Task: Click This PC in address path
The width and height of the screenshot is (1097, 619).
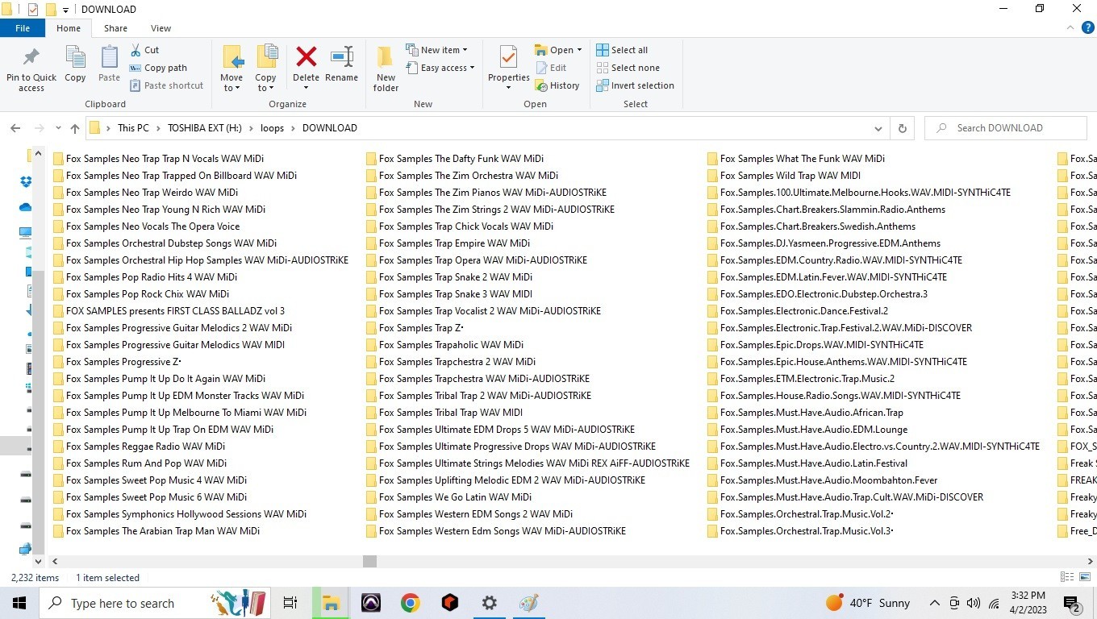Action: click(x=133, y=128)
